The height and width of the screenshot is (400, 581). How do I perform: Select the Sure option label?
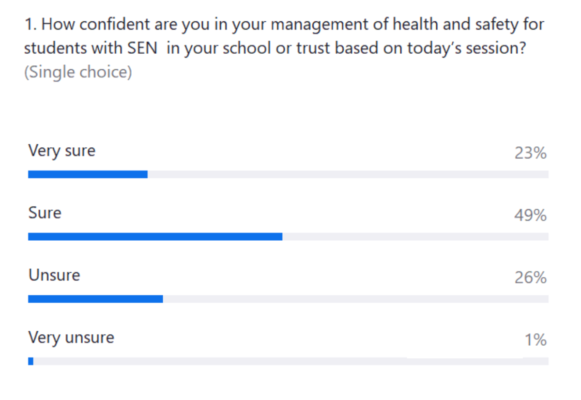pyautogui.click(x=45, y=213)
